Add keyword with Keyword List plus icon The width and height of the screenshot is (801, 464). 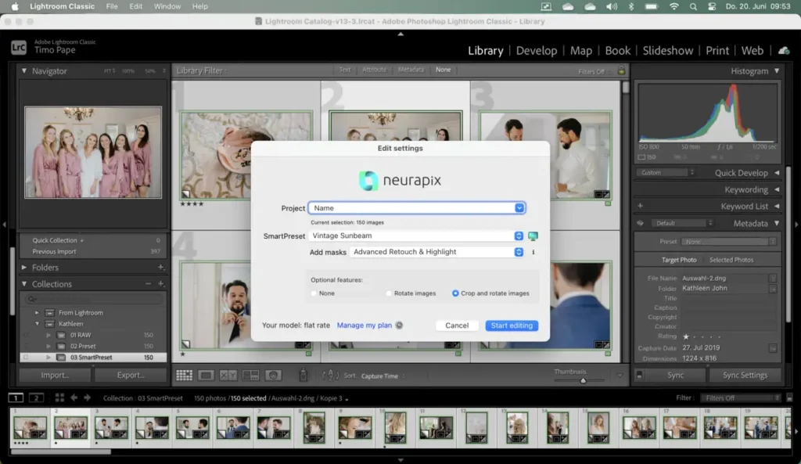pos(640,206)
